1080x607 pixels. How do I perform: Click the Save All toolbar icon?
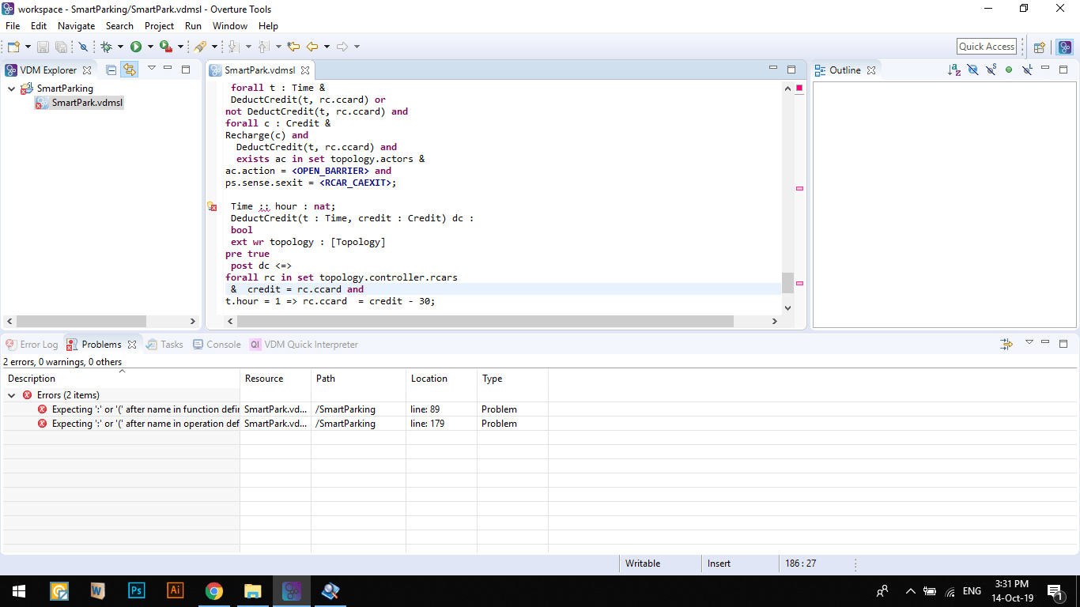[61, 47]
